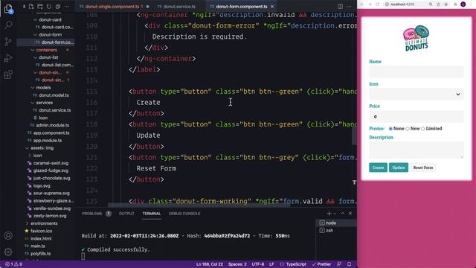This screenshot has width=476, height=268.
Task: Click the Split Editor icon
Action: click(340, 7)
